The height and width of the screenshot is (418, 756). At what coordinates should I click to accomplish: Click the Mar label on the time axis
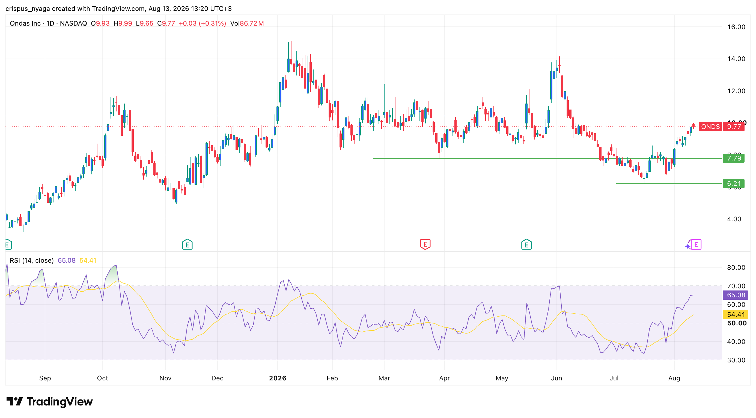tap(384, 378)
